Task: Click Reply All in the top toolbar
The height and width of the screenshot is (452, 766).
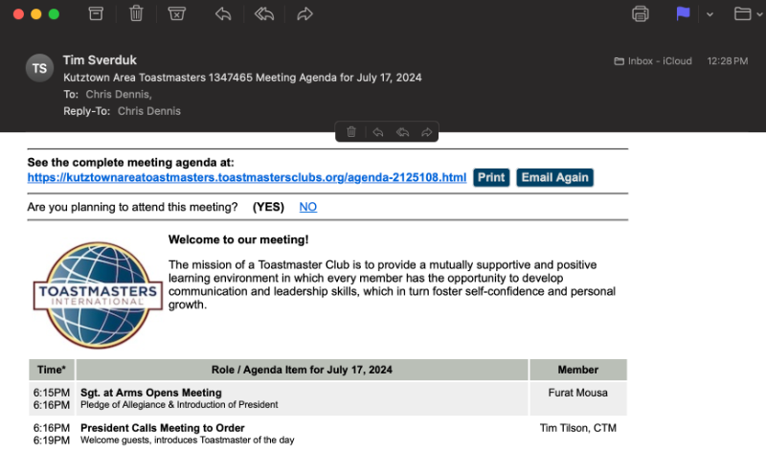Action: 264,13
